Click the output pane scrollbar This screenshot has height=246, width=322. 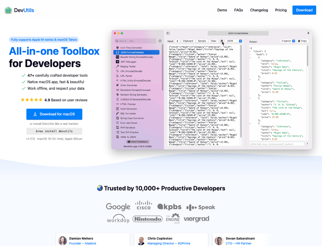[308, 56]
